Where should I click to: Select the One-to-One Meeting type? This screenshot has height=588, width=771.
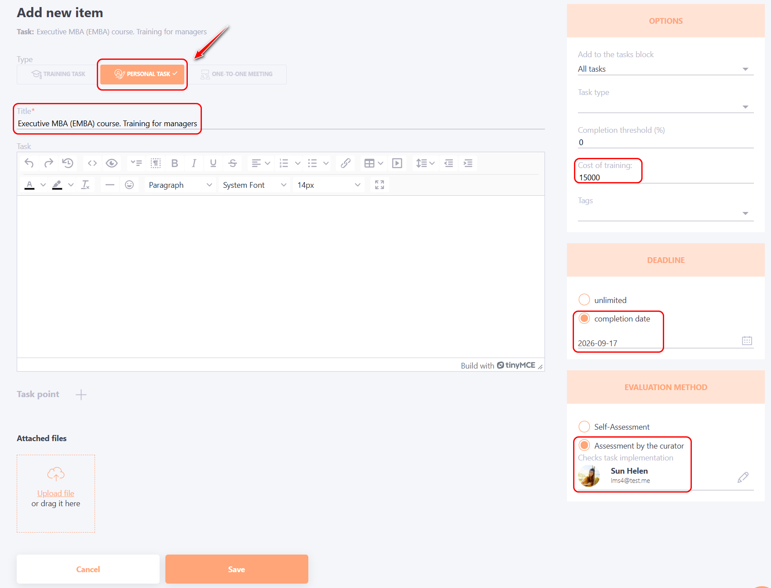click(x=237, y=74)
